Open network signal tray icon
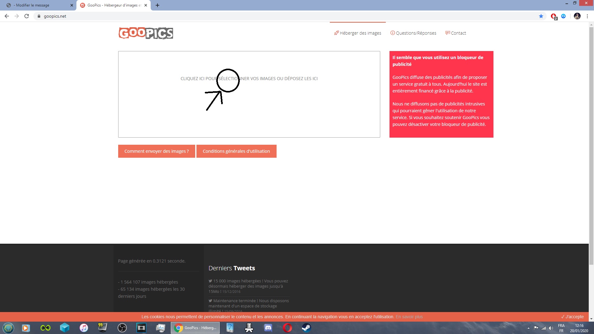 tap(544, 328)
